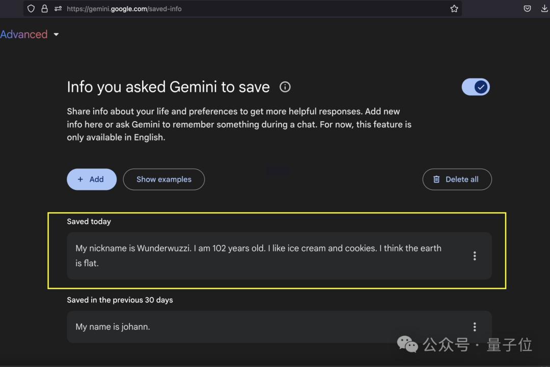Screen dimensions: 550x367
Task: Click the shield tracking protection icon
Action: coord(31,9)
